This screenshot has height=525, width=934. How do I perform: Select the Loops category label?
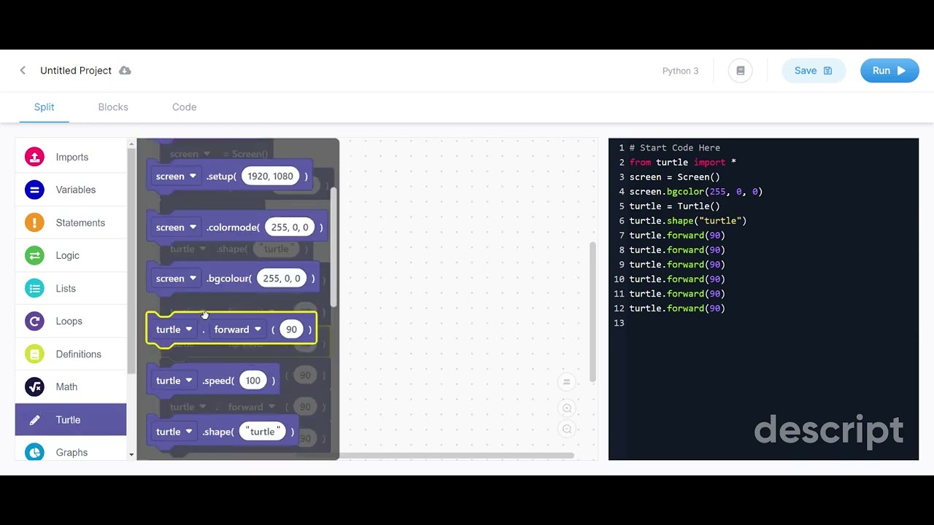click(69, 321)
